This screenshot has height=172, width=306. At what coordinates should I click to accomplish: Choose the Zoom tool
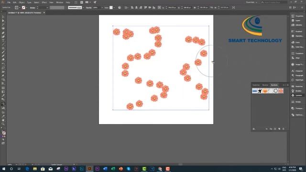[3, 124]
